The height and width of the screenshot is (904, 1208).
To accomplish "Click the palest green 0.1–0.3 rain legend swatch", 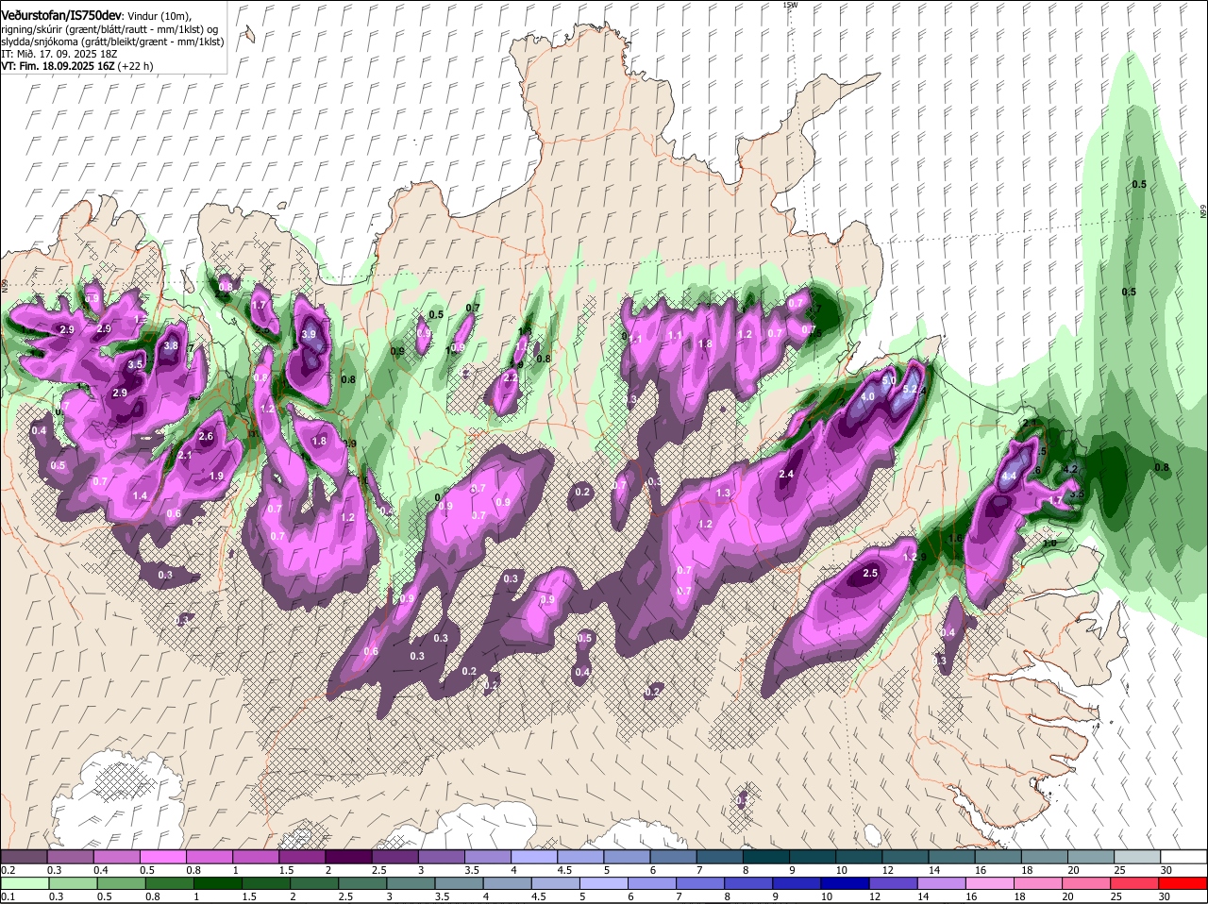I will coord(24,884).
